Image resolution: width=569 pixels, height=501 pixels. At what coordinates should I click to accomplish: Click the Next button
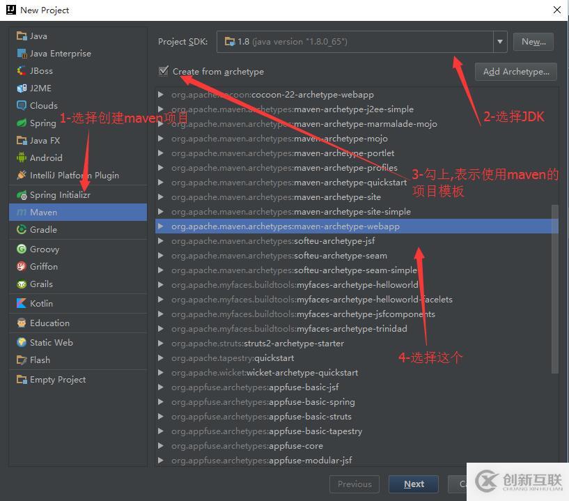click(x=413, y=484)
